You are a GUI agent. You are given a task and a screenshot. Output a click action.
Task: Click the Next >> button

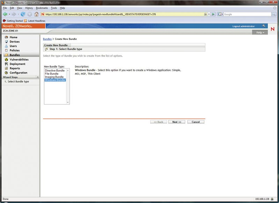coord(177,122)
